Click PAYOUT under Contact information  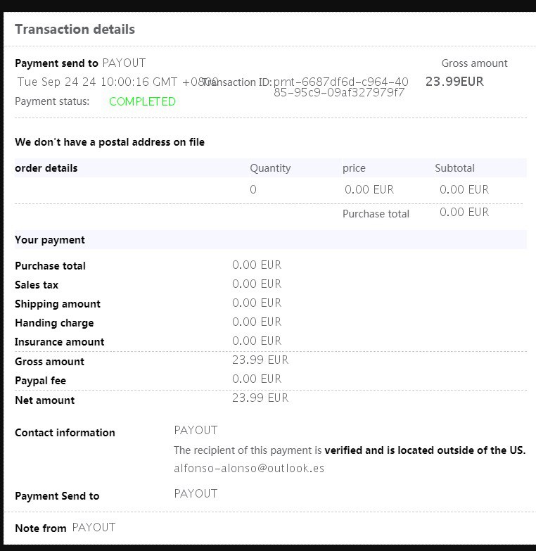pos(196,430)
